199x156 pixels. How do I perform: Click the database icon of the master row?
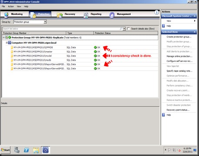(12, 52)
